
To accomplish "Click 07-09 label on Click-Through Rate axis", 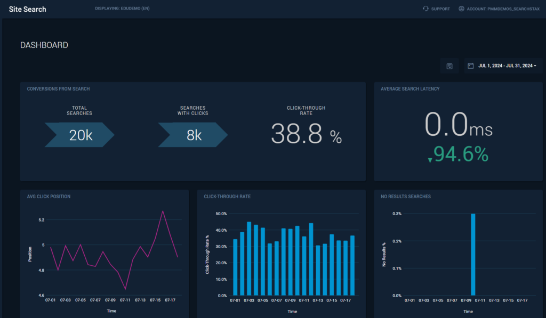I will (290, 300).
